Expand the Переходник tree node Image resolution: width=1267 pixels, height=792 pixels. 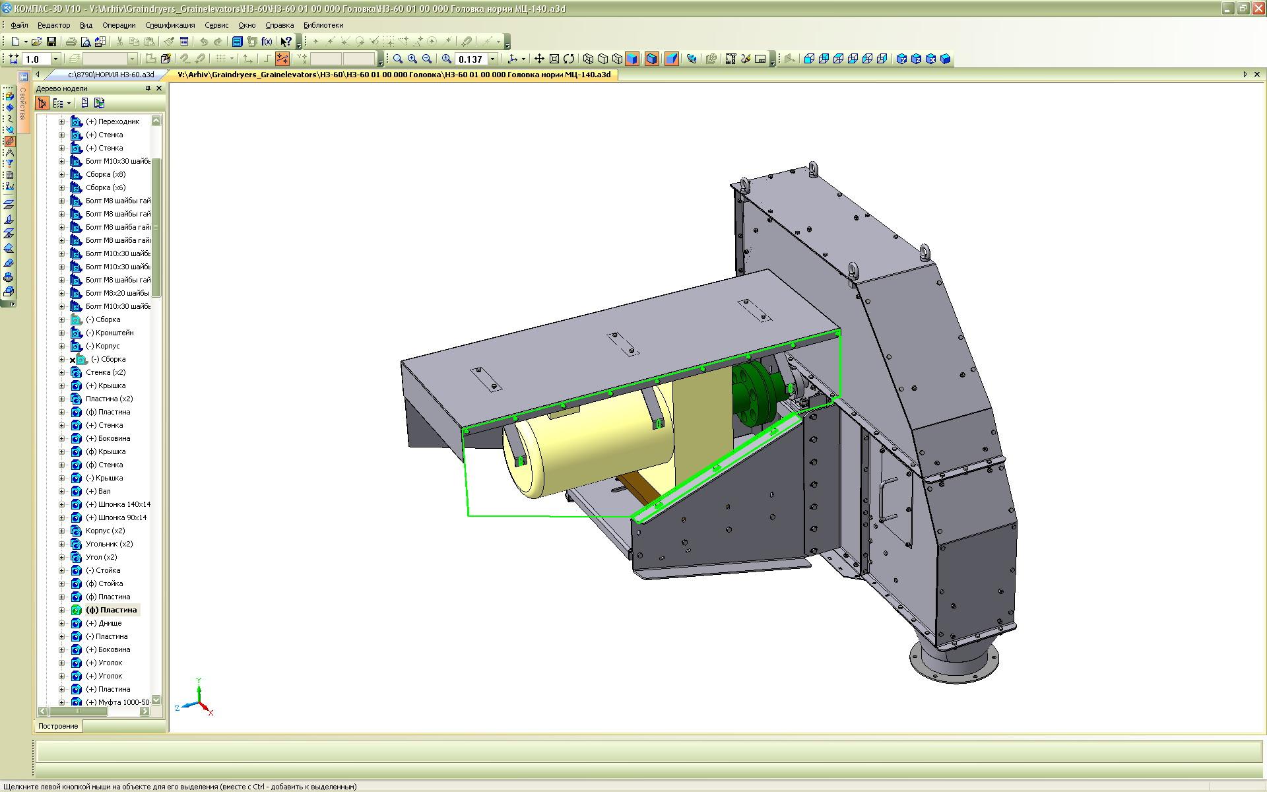(x=62, y=121)
